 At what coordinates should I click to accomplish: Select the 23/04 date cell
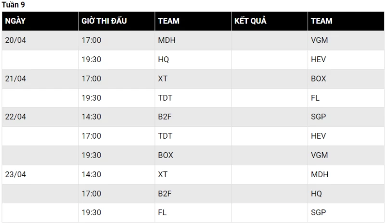tap(15, 174)
